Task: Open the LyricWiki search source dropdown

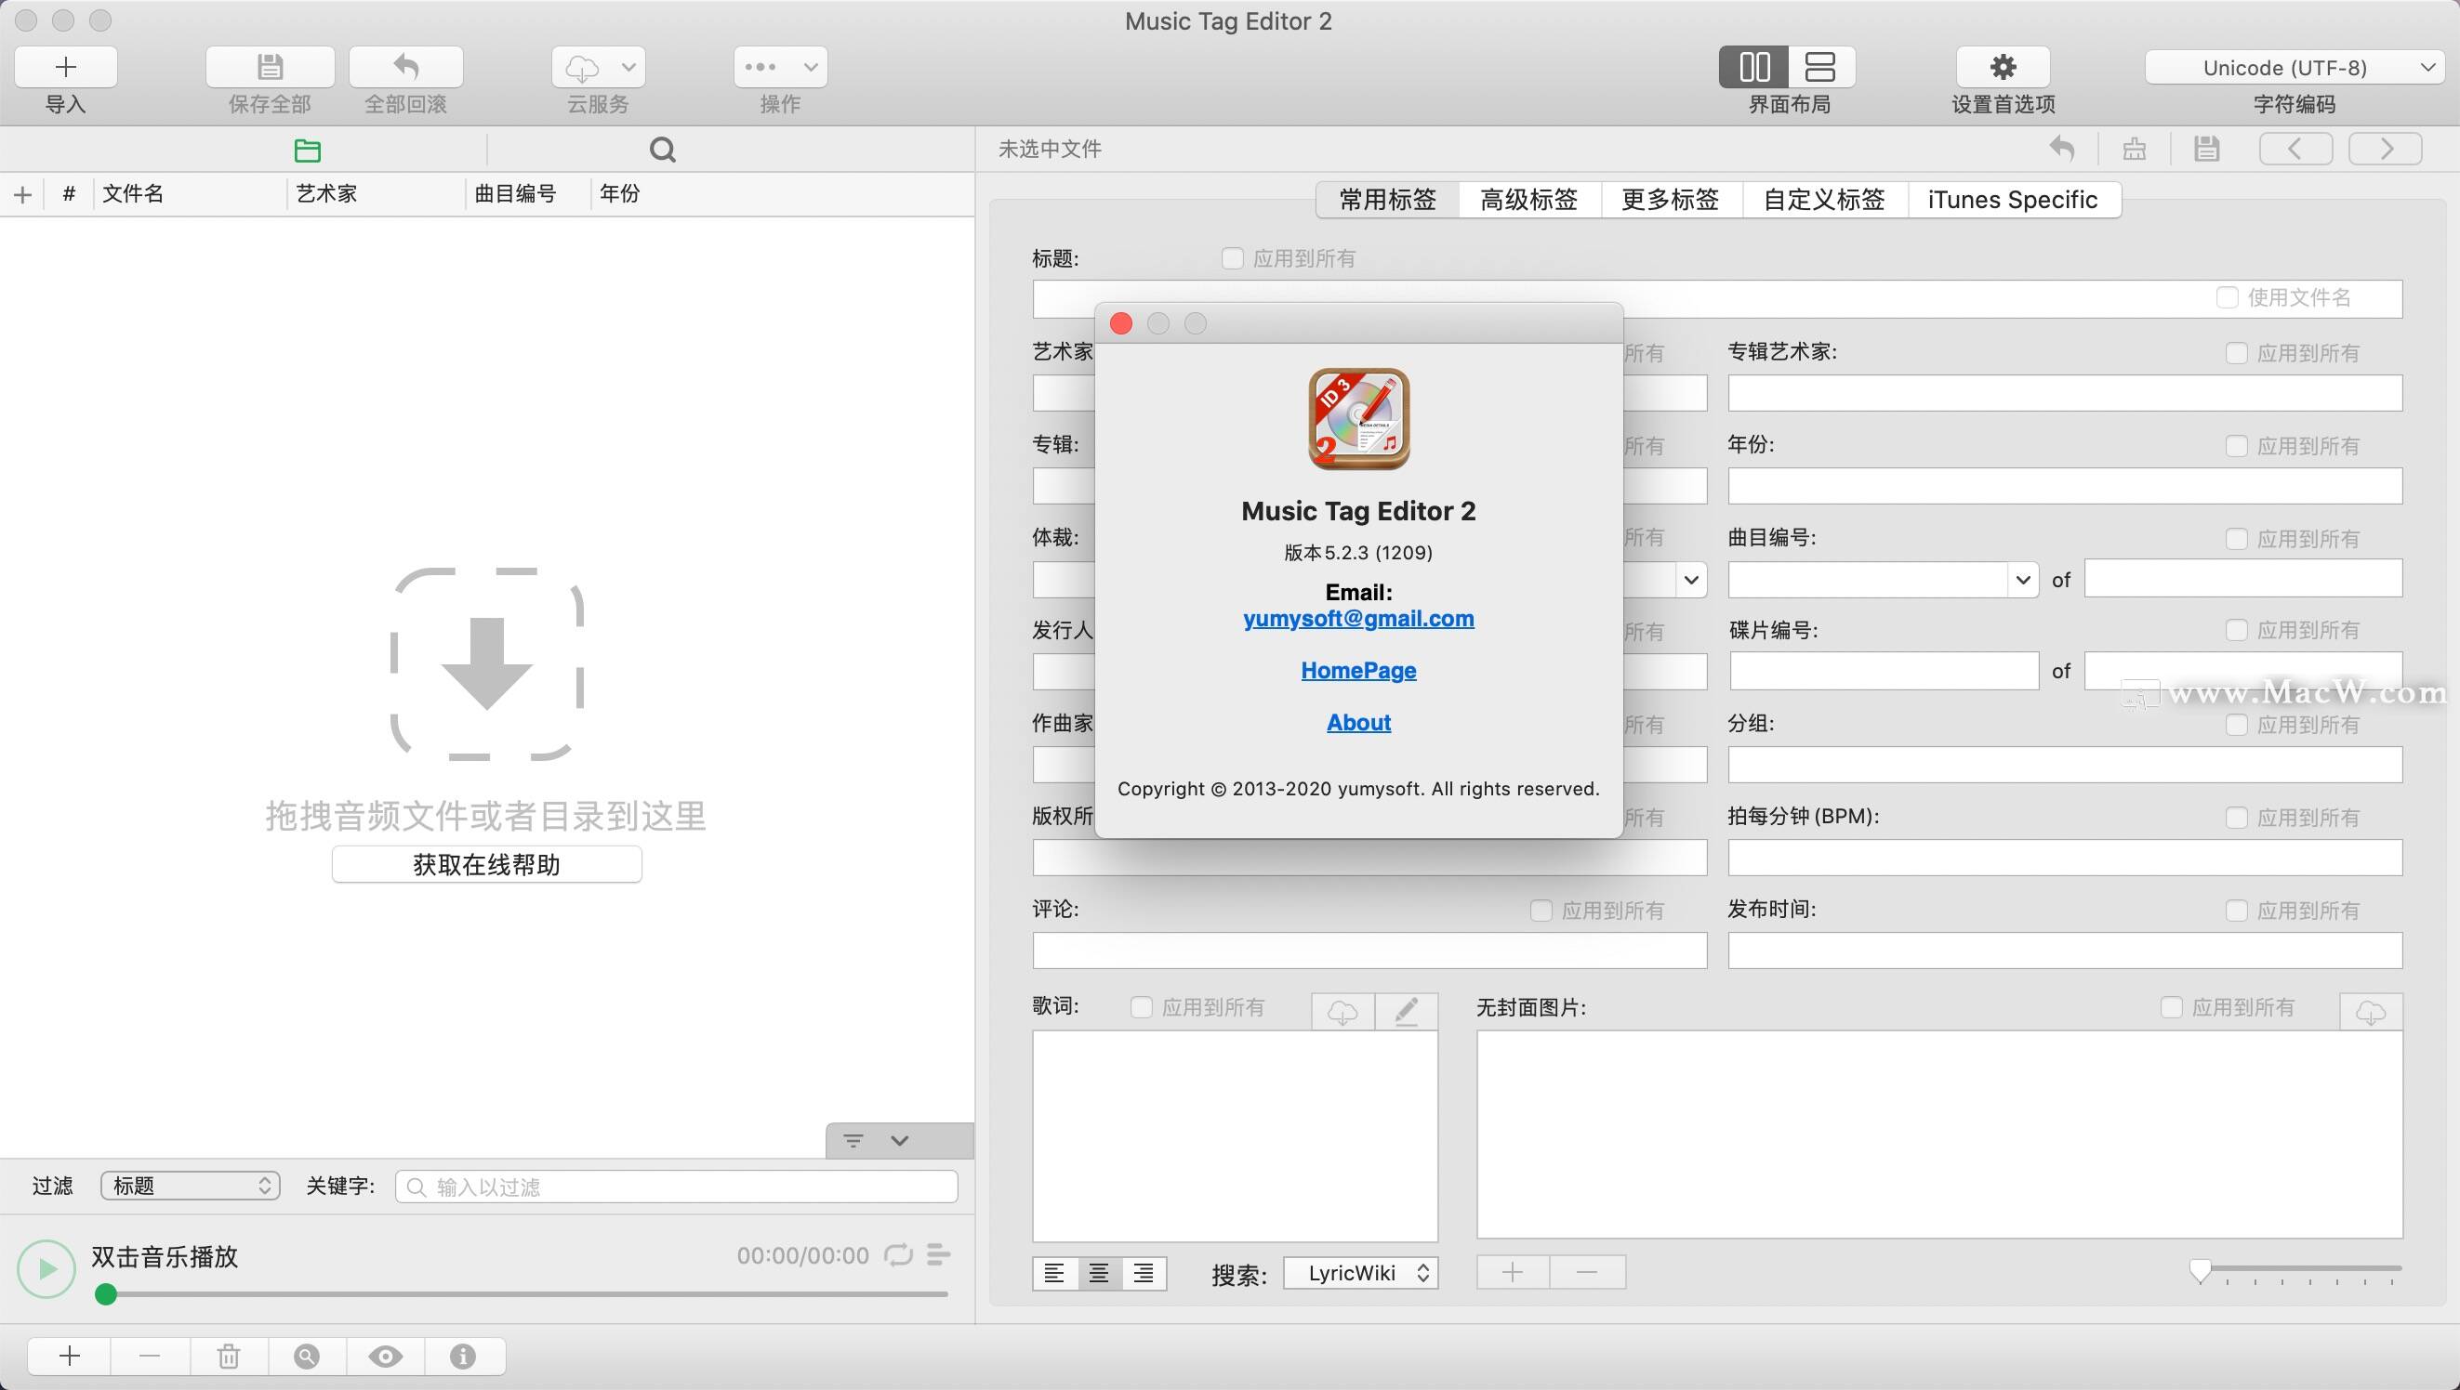Action: tap(1361, 1274)
